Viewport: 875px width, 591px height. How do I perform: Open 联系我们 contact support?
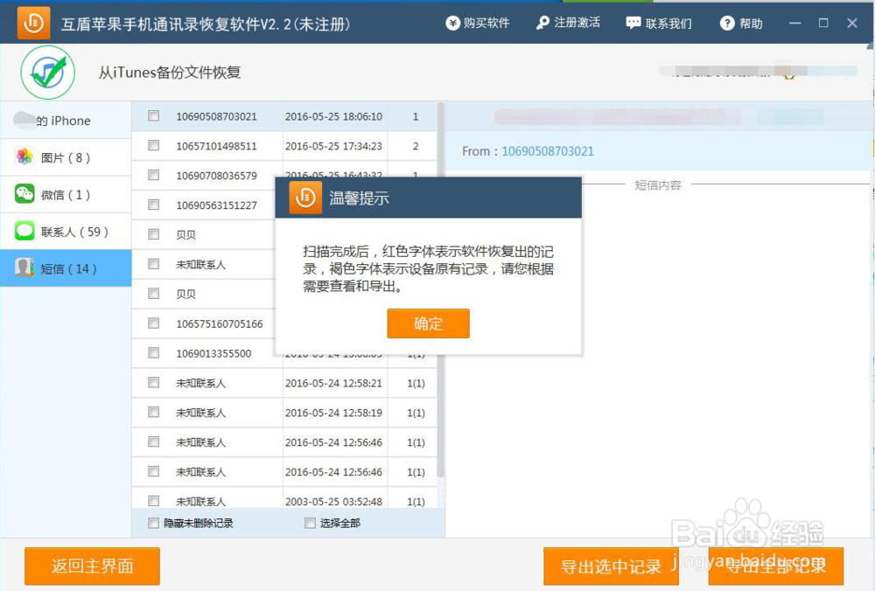point(658,24)
